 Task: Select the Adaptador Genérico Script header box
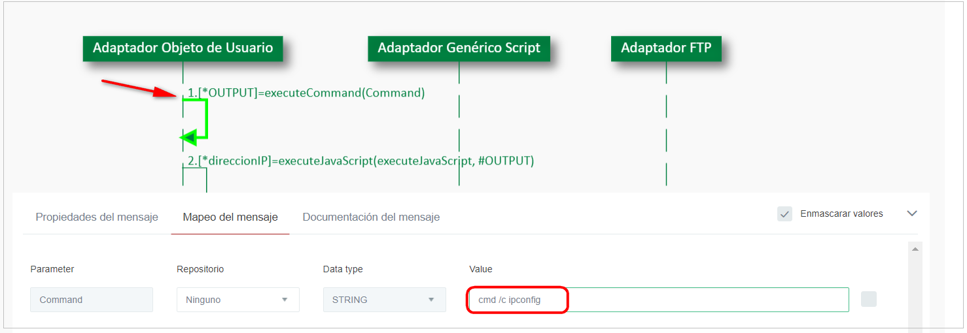[459, 48]
